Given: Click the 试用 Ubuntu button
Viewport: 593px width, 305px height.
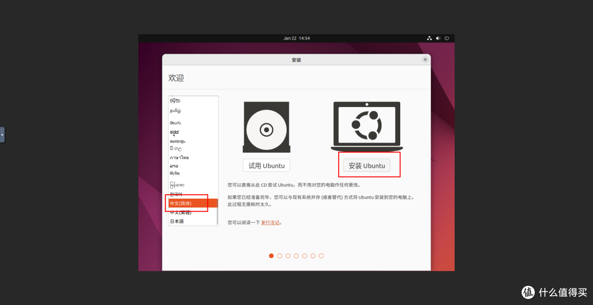Looking at the screenshot, I should pyautogui.click(x=266, y=166).
